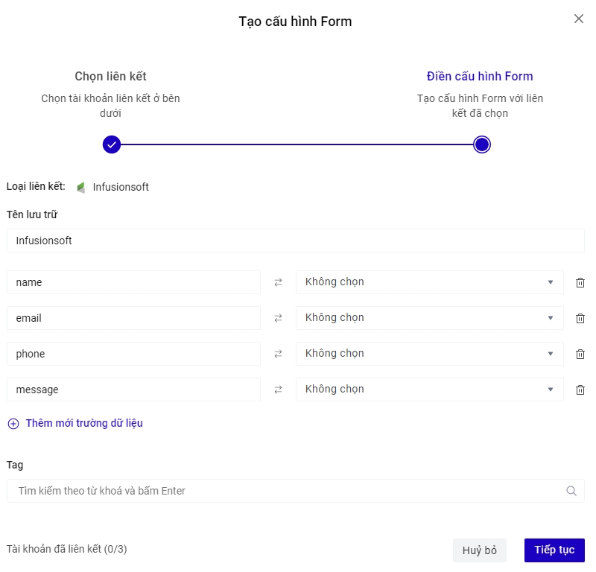Viewport: 596px width, 572px height.
Task: Open the dropdown for name field mapping
Action: click(x=429, y=282)
